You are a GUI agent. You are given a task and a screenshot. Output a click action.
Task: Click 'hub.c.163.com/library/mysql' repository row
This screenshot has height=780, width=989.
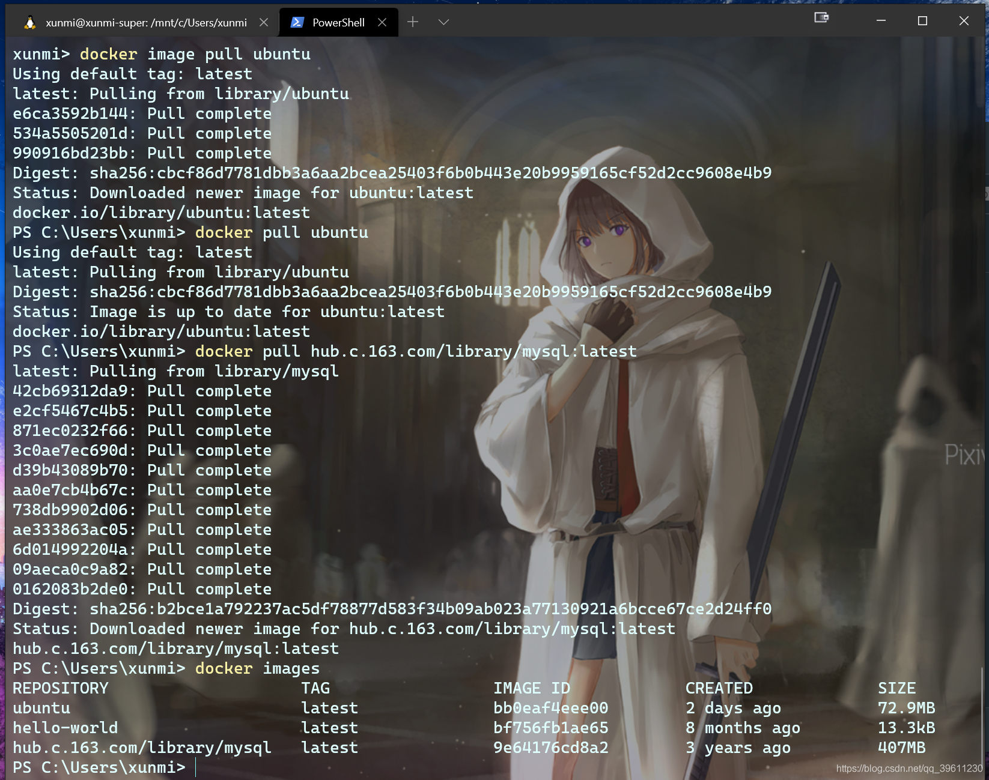click(x=142, y=748)
